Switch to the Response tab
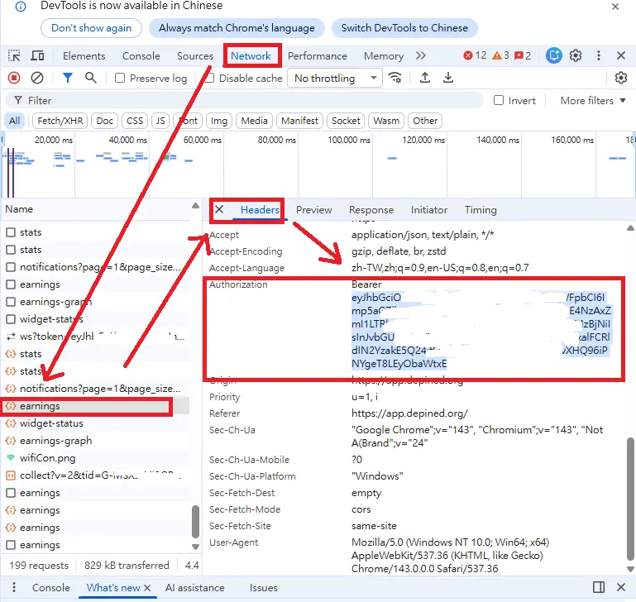The height and width of the screenshot is (602, 636). pyautogui.click(x=371, y=210)
